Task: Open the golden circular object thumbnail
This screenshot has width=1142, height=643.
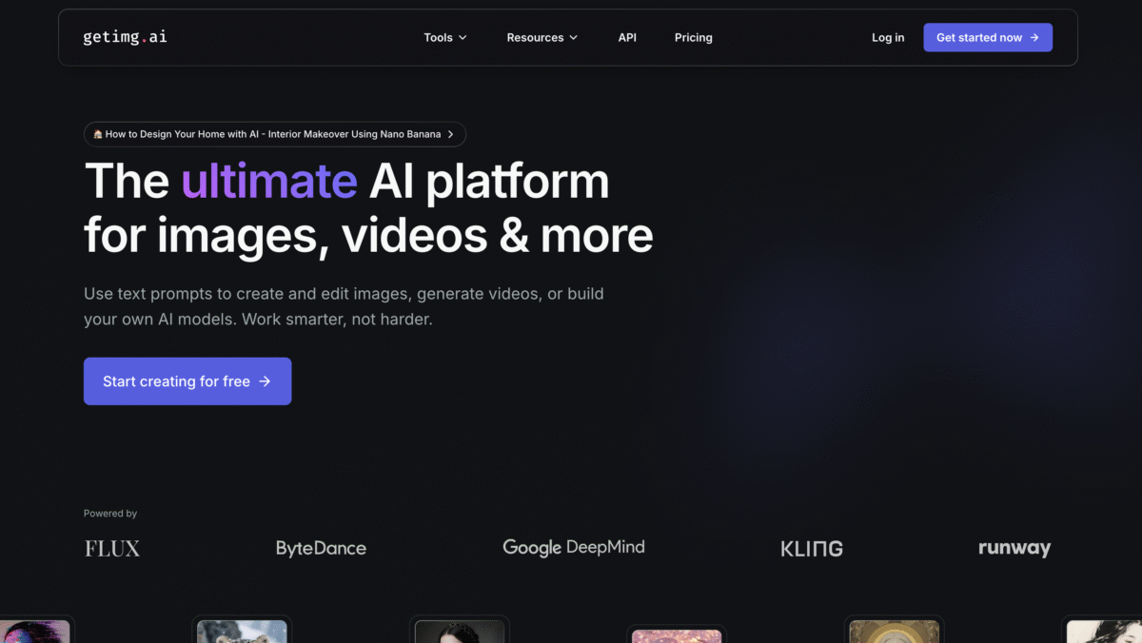Action: (x=895, y=632)
